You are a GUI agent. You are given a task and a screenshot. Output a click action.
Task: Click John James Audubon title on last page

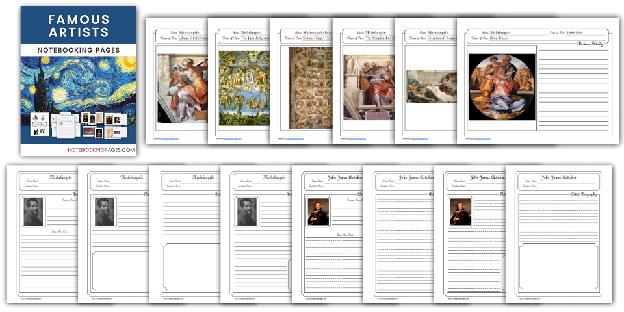tap(559, 176)
